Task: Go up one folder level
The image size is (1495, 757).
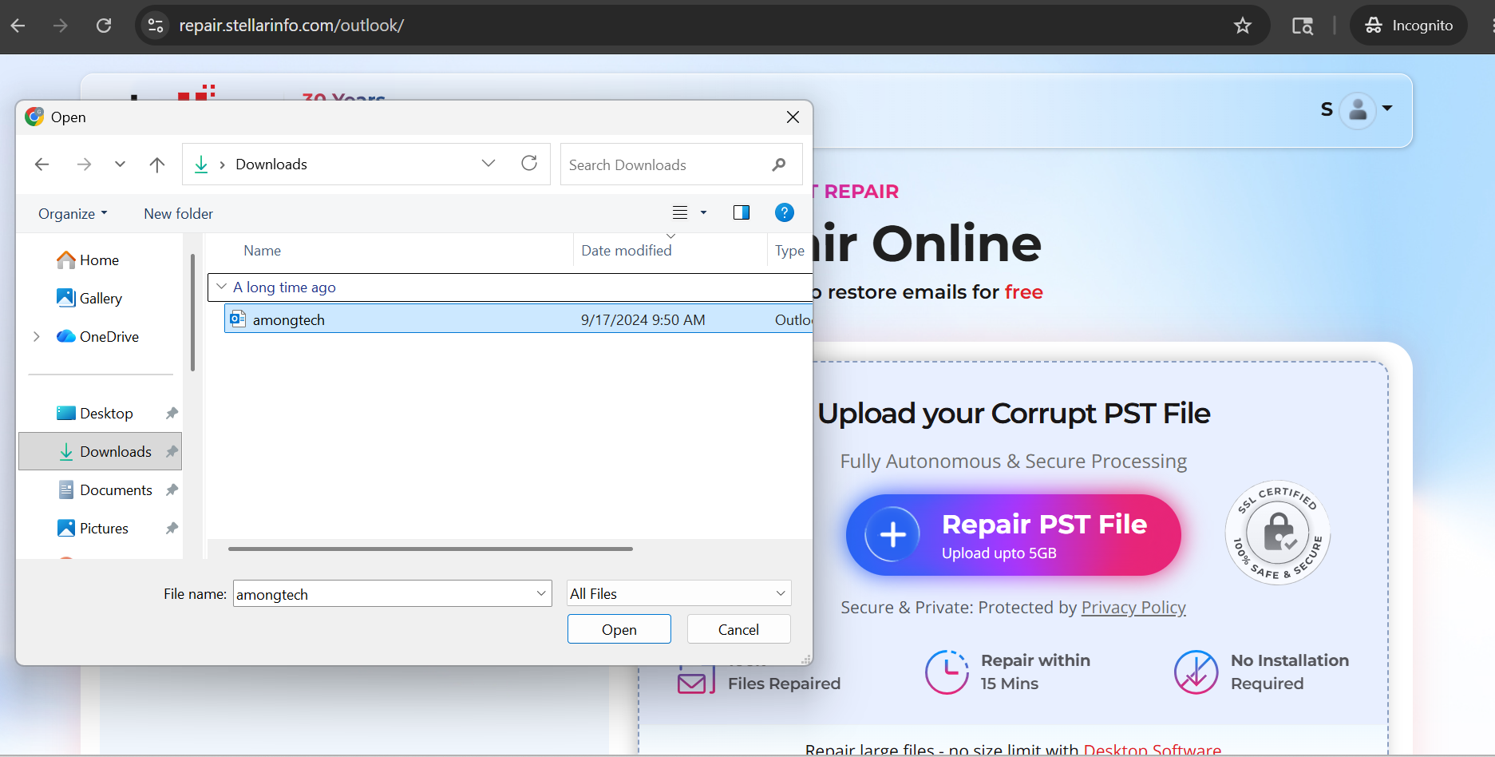Action: [x=156, y=164]
